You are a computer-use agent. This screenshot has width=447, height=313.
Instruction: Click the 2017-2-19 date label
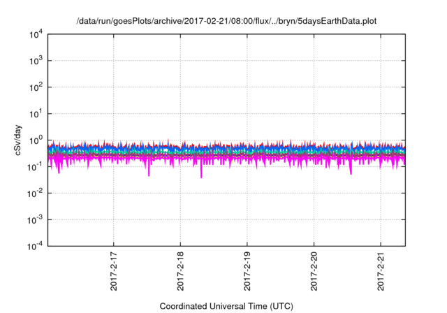(x=247, y=271)
